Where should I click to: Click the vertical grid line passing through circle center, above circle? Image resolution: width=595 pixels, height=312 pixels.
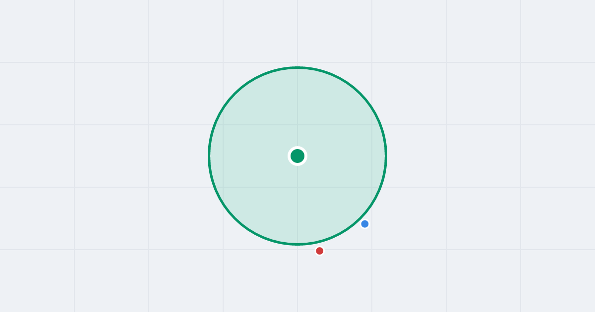(297, 33)
